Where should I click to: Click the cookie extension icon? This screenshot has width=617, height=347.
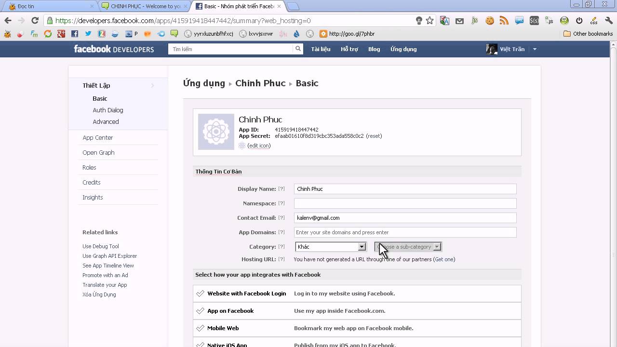pyautogui.click(x=490, y=21)
